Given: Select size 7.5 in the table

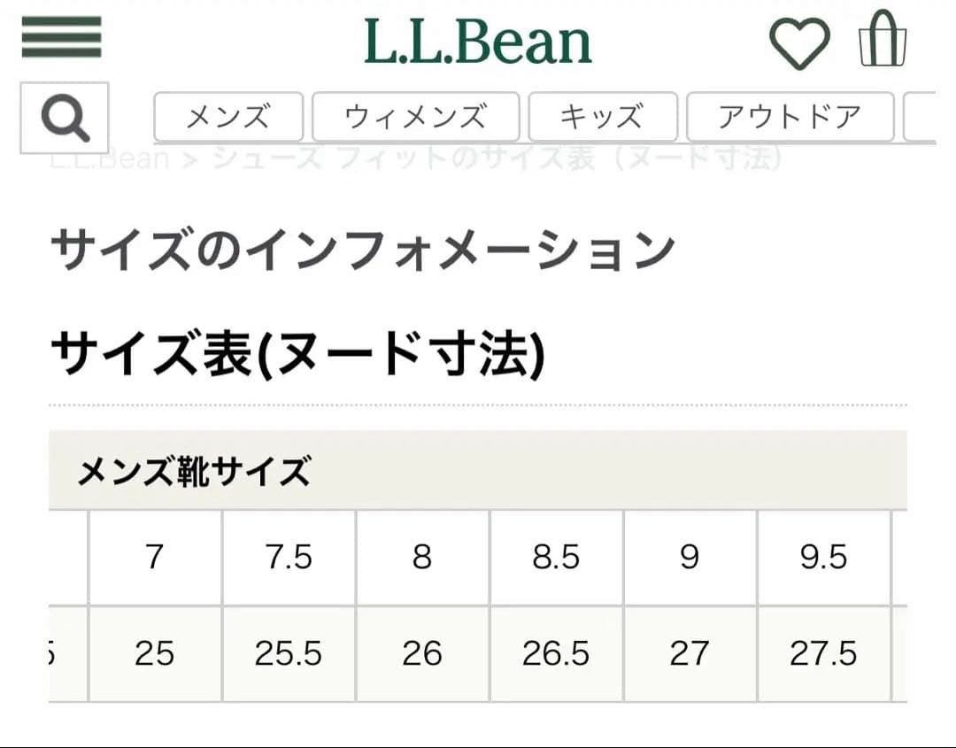Looking at the screenshot, I should coord(289,557).
